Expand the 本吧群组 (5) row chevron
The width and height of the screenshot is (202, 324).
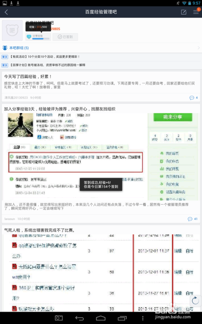point(199,48)
